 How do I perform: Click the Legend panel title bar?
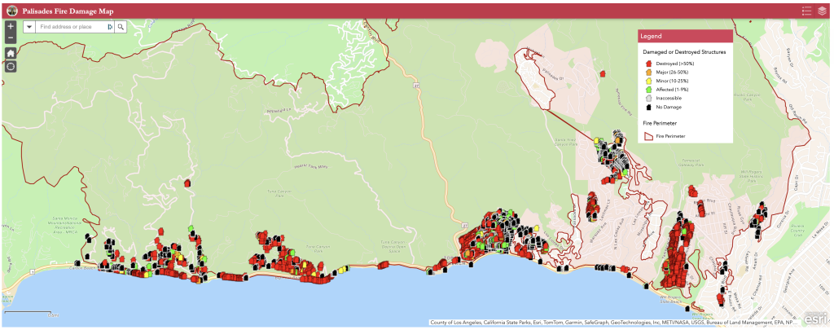coord(685,37)
